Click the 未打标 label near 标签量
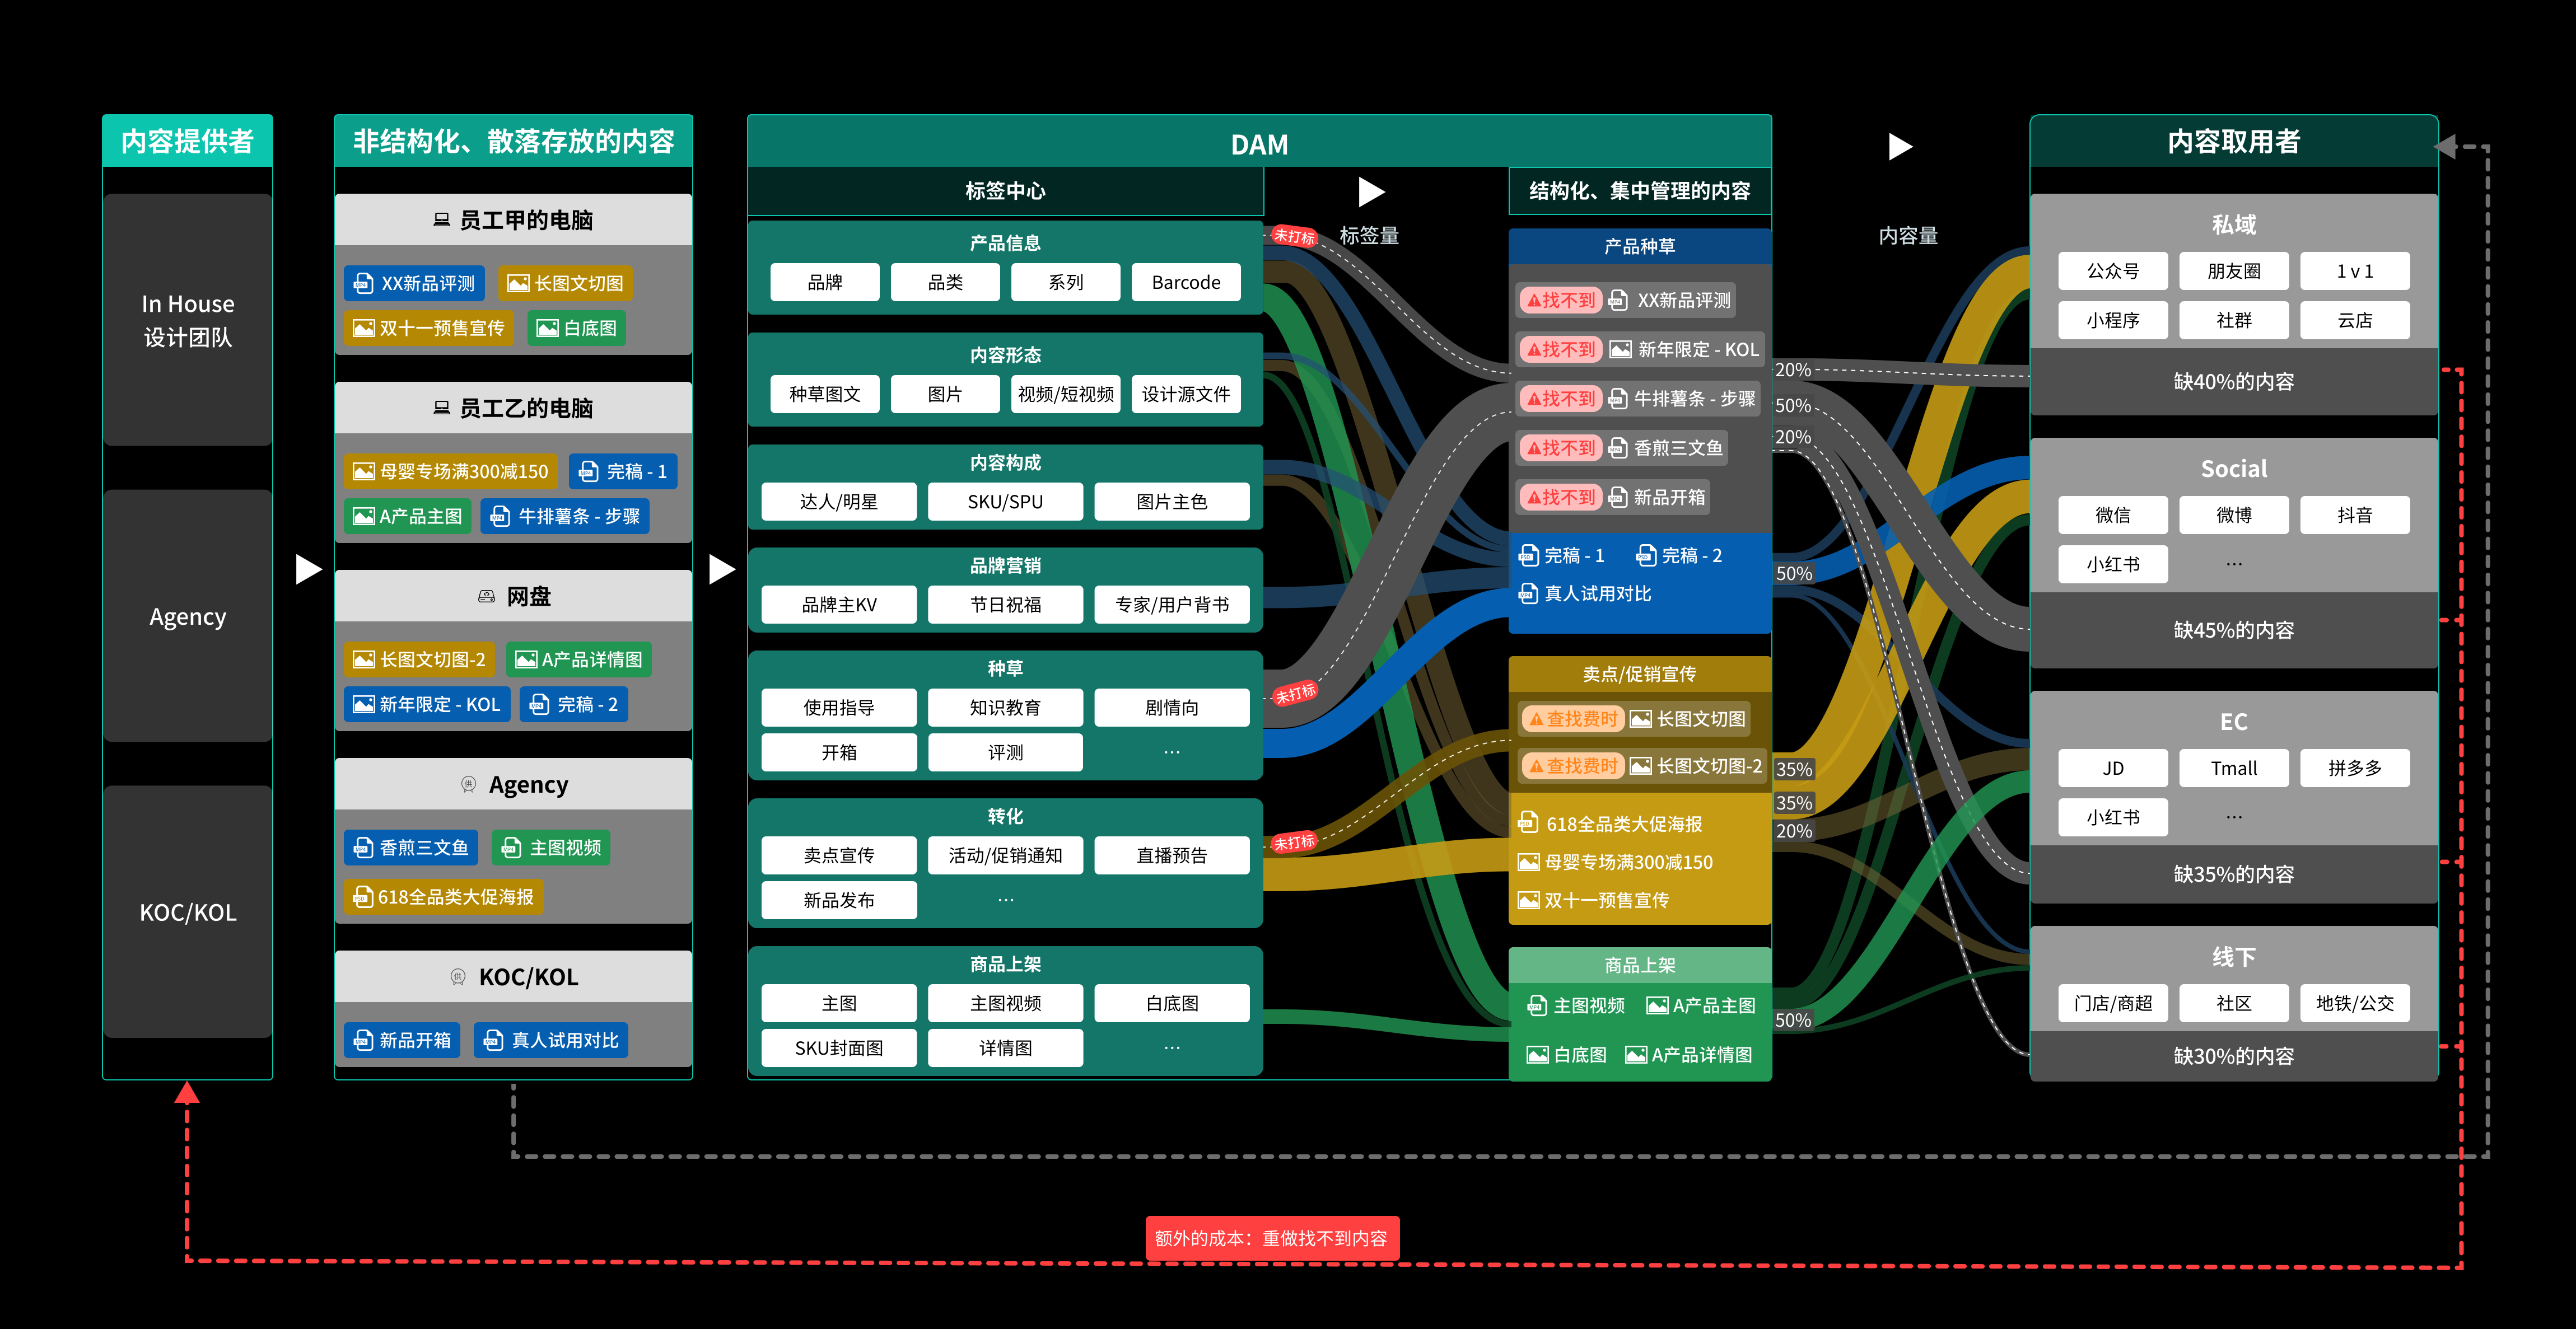 [x=1294, y=236]
